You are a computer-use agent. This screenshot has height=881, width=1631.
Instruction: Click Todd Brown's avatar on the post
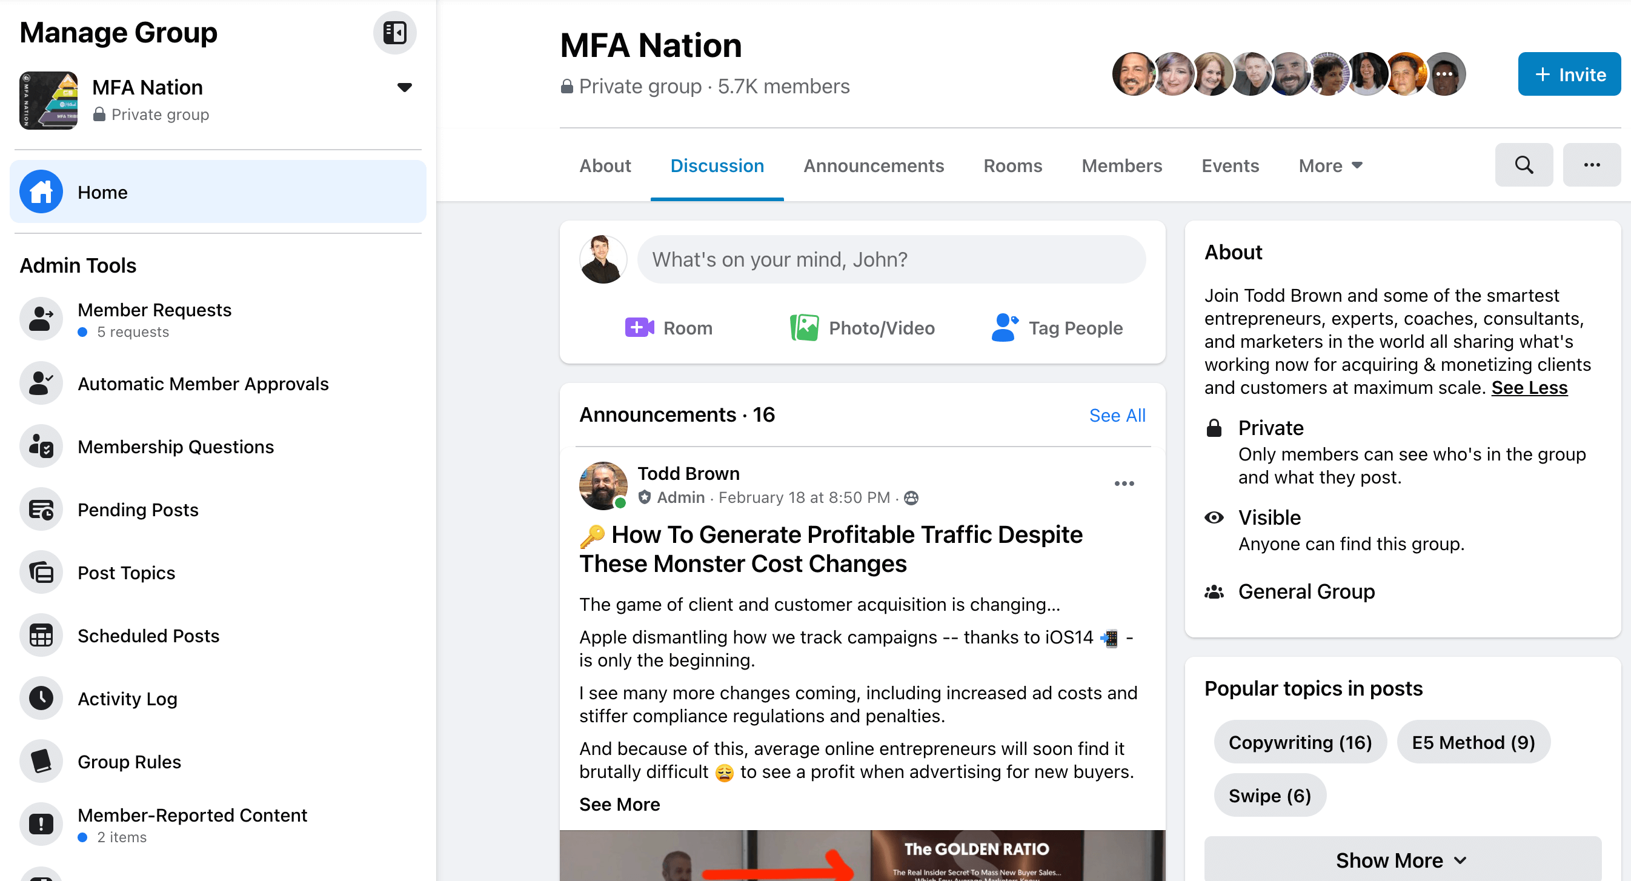point(603,486)
